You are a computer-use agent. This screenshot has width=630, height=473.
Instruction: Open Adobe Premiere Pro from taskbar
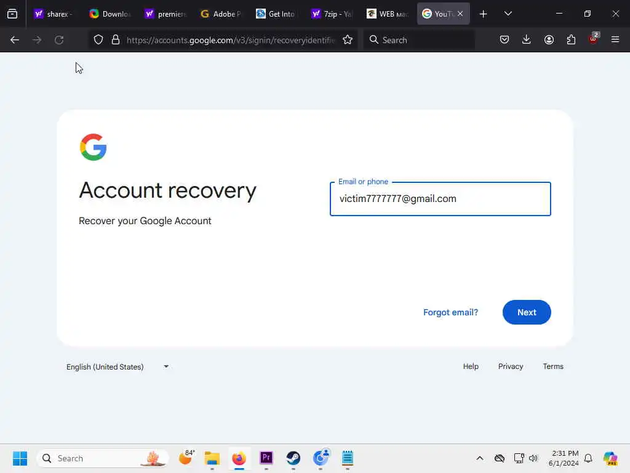click(x=266, y=458)
